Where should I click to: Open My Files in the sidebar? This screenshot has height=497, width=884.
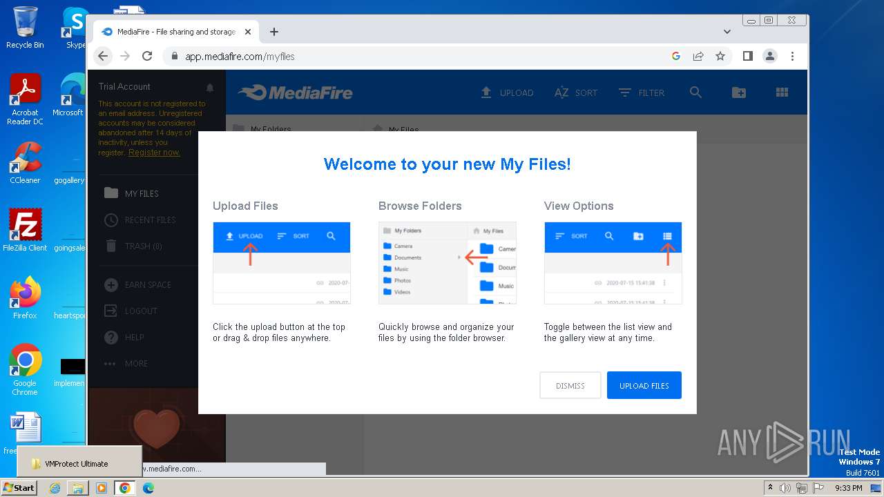(131, 193)
